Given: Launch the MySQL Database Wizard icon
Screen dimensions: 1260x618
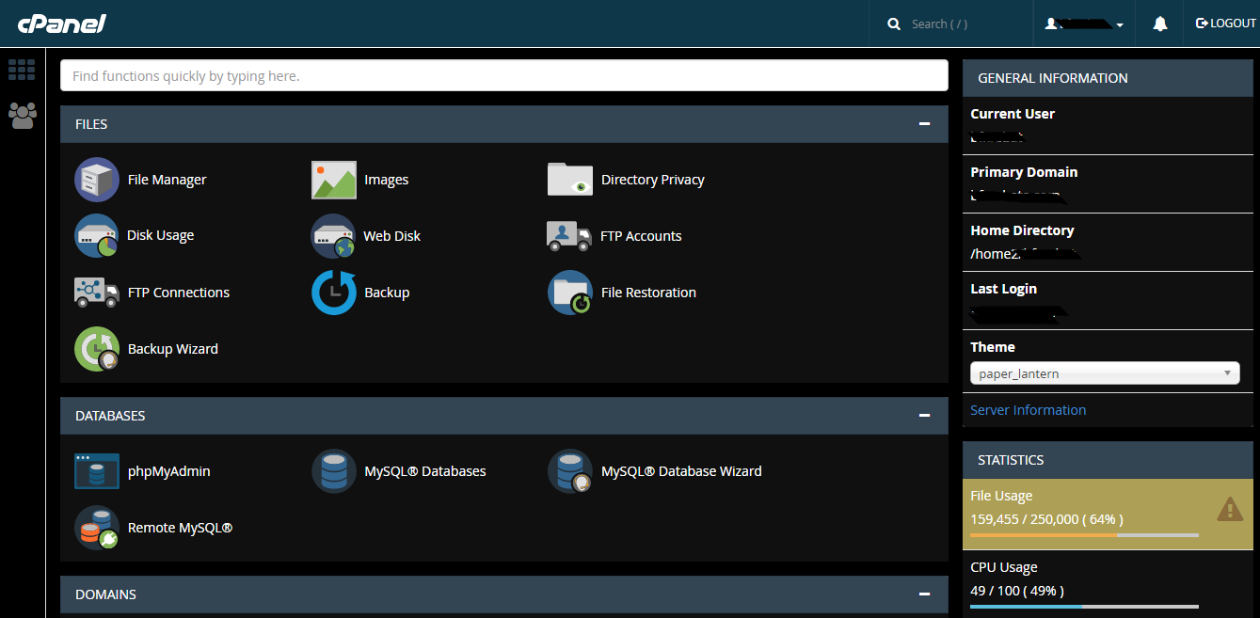Looking at the screenshot, I should click(x=570, y=471).
